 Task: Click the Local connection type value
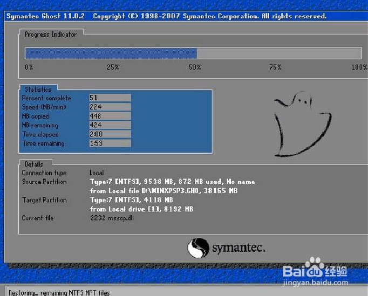click(97, 173)
